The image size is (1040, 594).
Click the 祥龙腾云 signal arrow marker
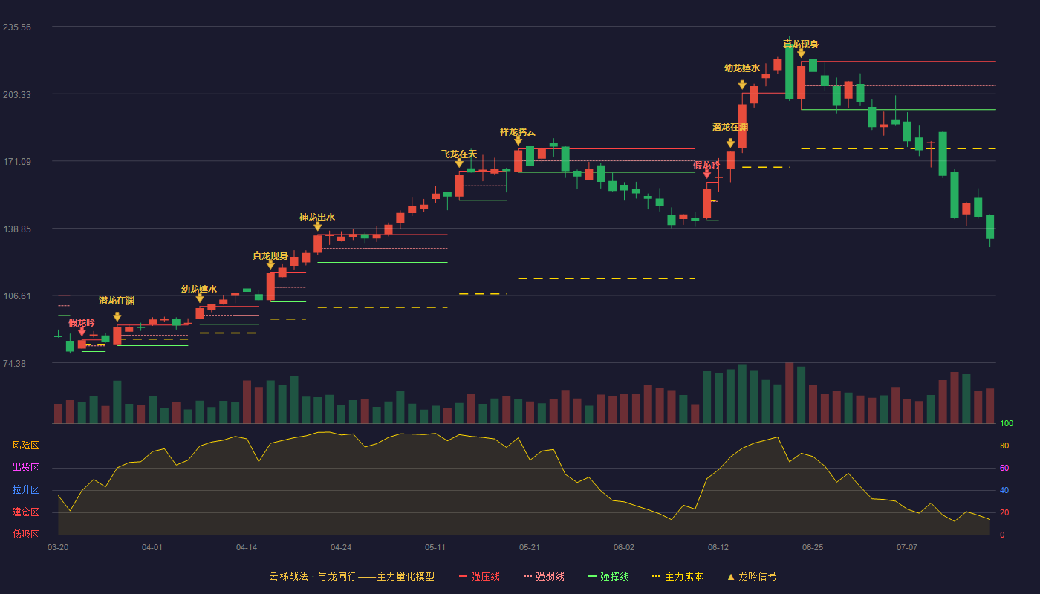click(x=518, y=140)
